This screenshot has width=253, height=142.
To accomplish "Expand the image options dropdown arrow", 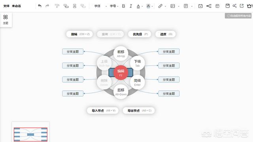I will [179, 6].
